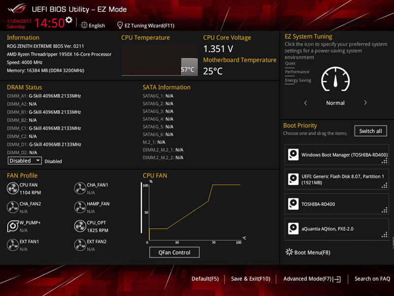
Task: Select the Performance tuning option
Action: tap(297, 72)
